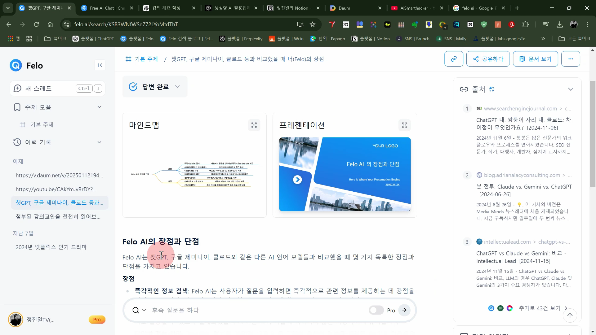Collapse the Felo sidebar panel

point(100,65)
